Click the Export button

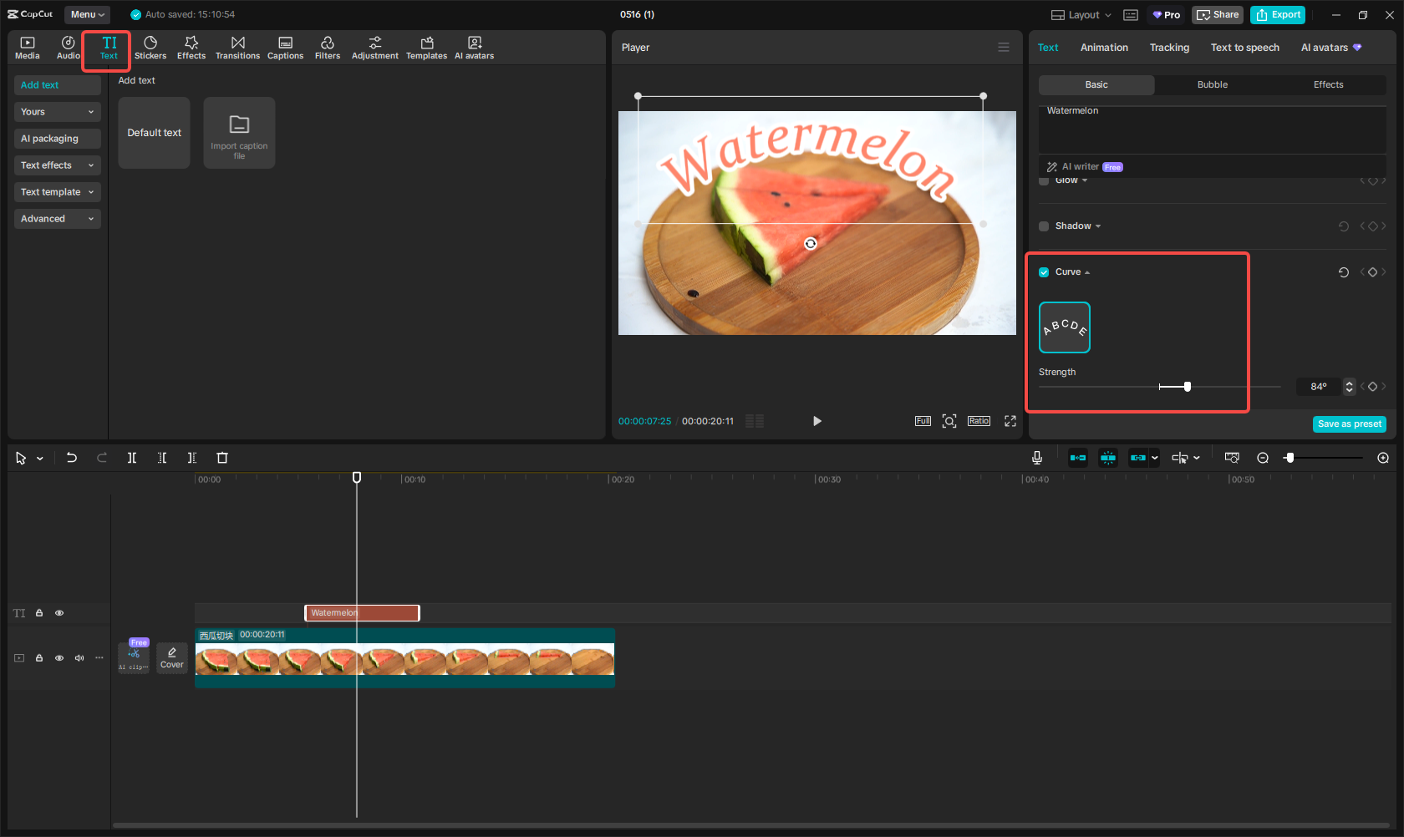[1278, 15]
